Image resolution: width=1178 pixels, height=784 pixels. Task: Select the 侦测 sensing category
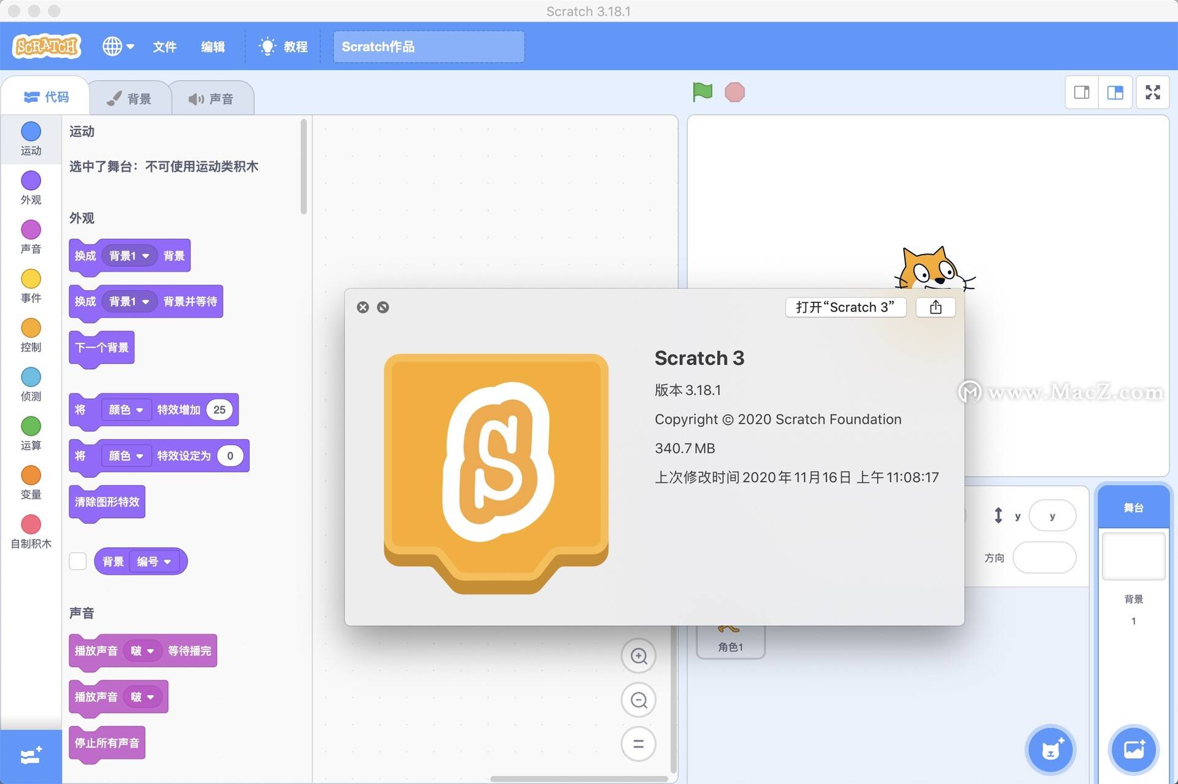click(31, 385)
